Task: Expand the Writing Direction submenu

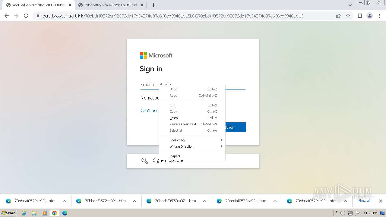Action: tap(192, 146)
